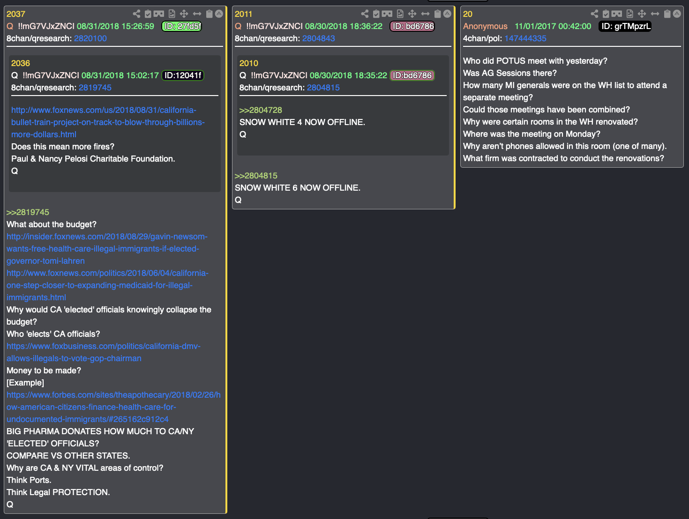
Task: Click circled up-chevron on post 20
Action: click(677, 14)
